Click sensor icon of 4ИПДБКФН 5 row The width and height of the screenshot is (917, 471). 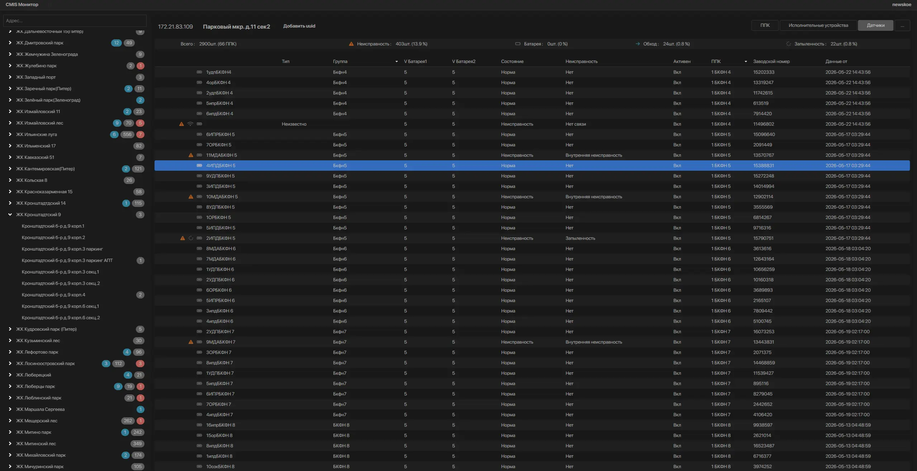click(199, 166)
